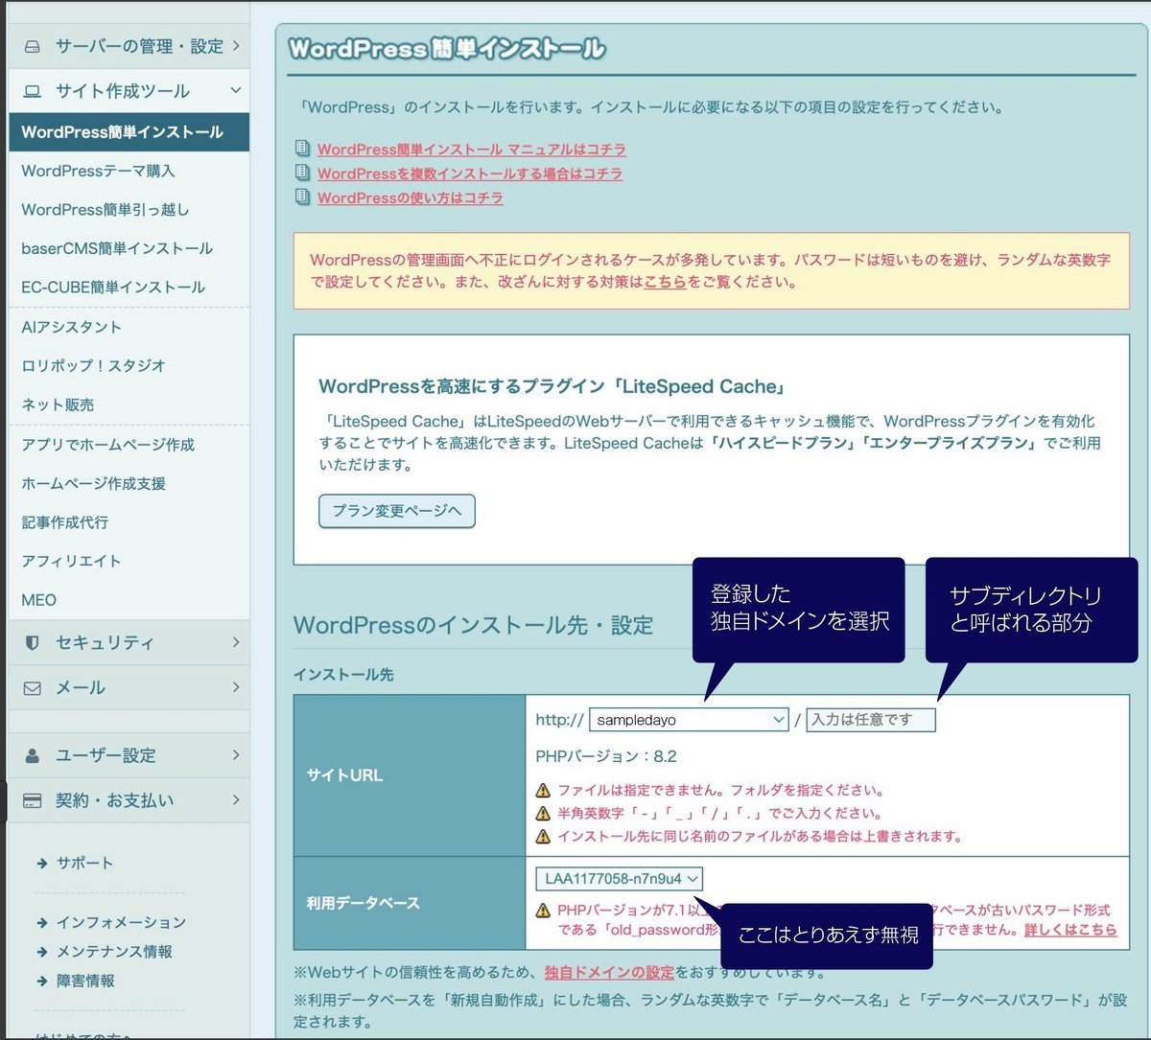Click warning icon beside 半角英数字 notice

click(x=544, y=813)
